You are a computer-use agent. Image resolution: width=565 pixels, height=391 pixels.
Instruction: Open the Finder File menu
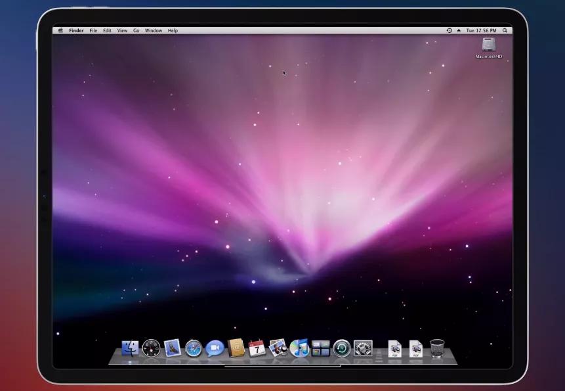coord(93,30)
